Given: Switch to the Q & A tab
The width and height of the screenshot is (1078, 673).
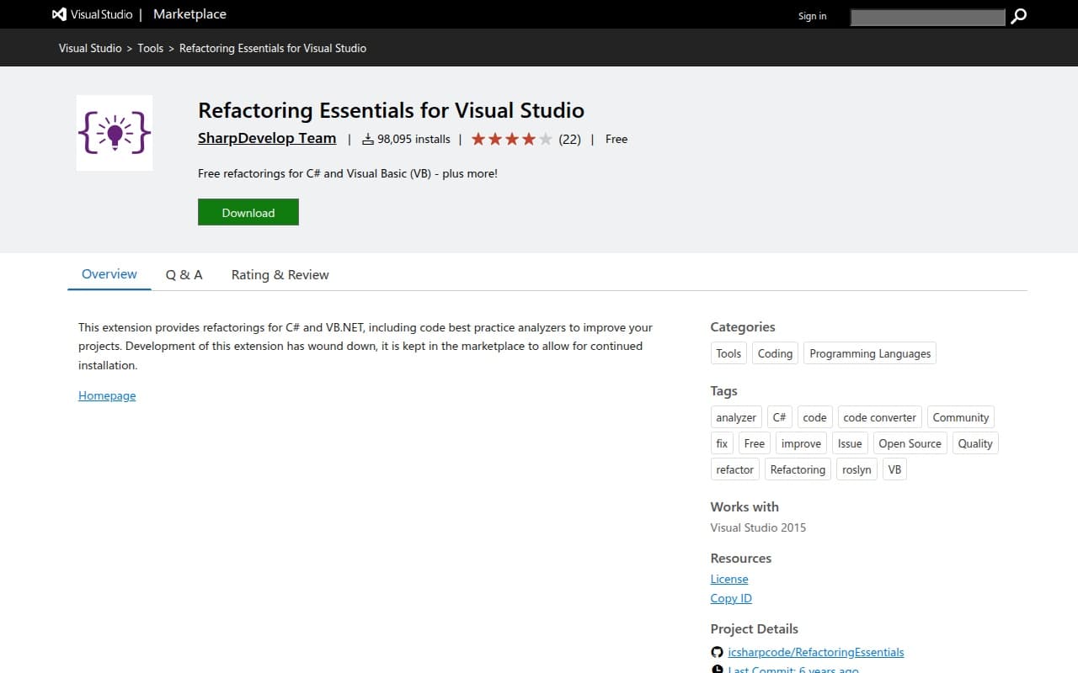Looking at the screenshot, I should [x=184, y=274].
